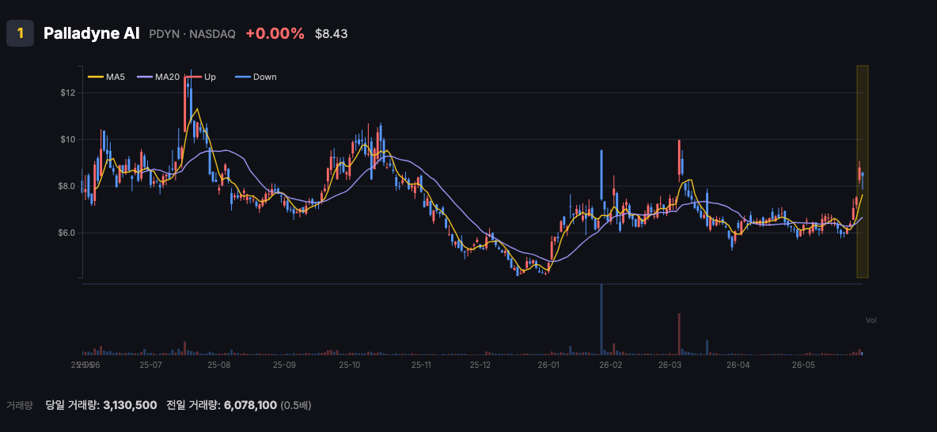
Task: Click the 거래량 label
Action: coord(19,405)
